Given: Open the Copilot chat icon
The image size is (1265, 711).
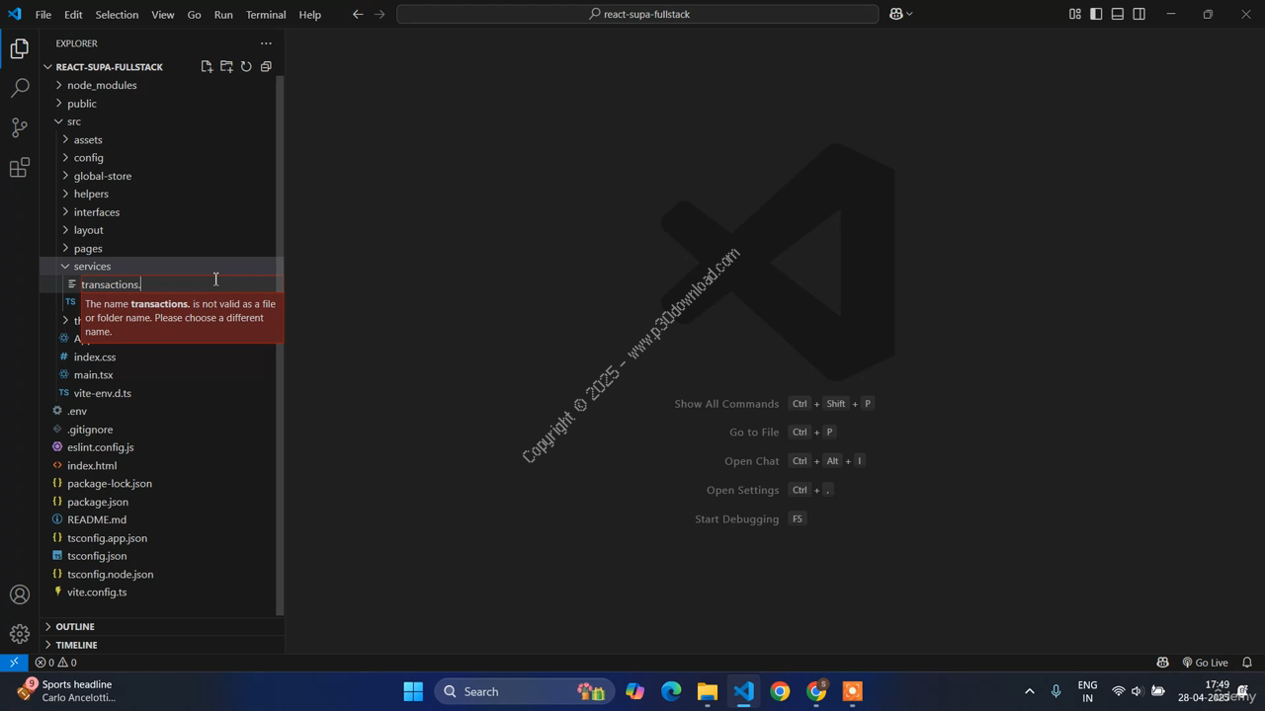Looking at the screenshot, I should (896, 14).
